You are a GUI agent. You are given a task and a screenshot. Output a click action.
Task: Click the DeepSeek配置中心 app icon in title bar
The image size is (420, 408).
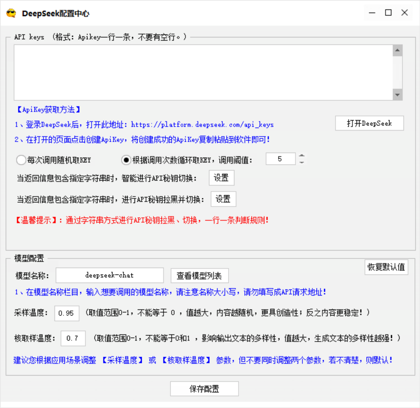point(11,13)
